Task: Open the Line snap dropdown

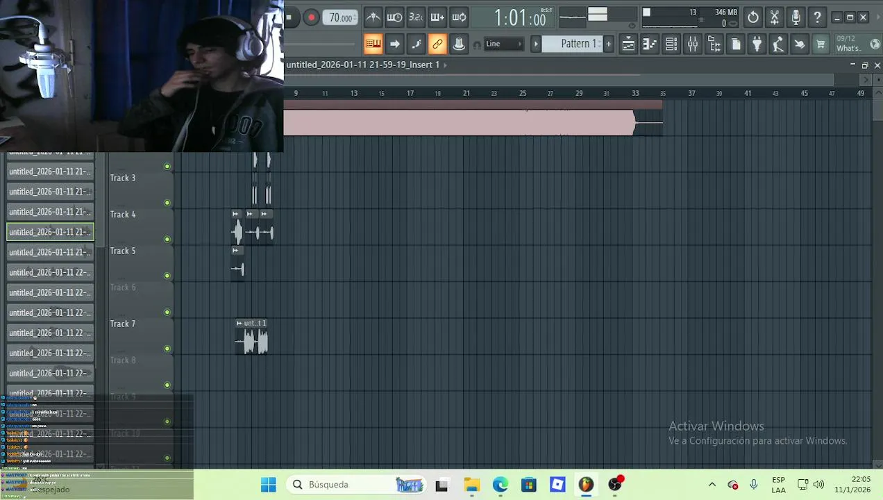Action: [504, 44]
